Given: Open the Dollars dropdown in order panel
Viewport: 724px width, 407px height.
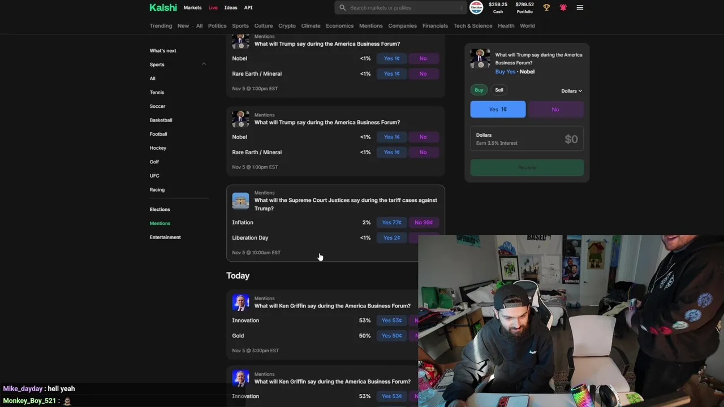Looking at the screenshot, I should tap(571, 90).
